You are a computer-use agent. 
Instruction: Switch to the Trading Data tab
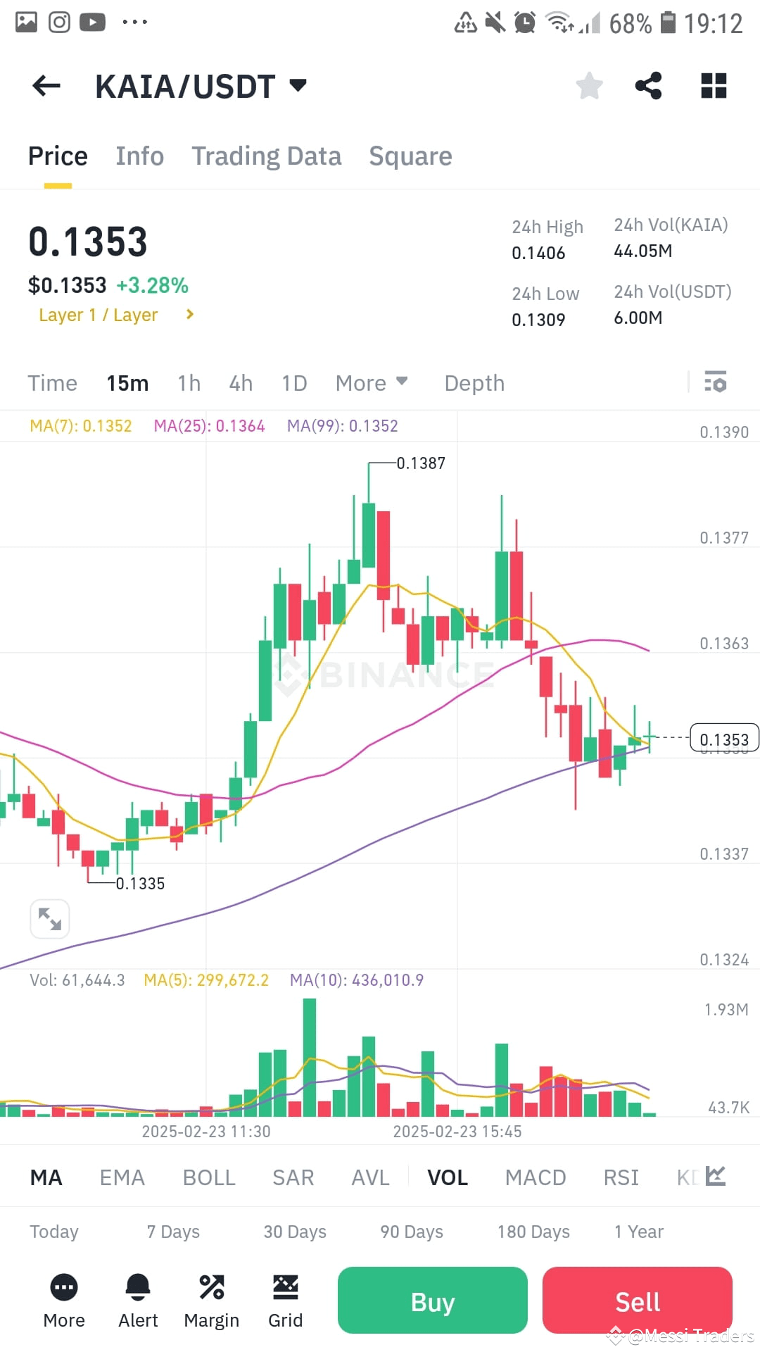[267, 156]
